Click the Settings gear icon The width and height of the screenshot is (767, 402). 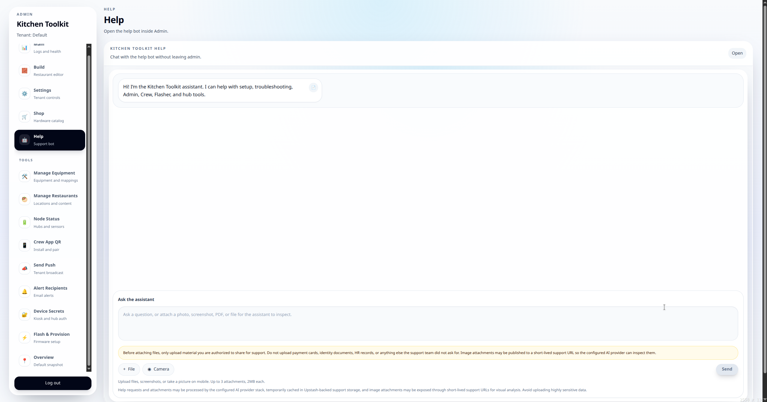coord(25,94)
